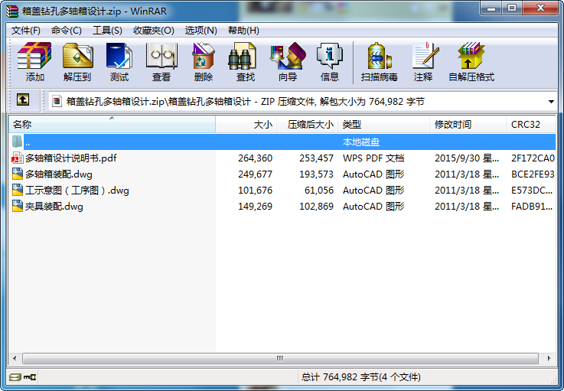Click the date 2015/9/30 cell
This screenshot has width=564, height=391.
click(x=467, y=158)
